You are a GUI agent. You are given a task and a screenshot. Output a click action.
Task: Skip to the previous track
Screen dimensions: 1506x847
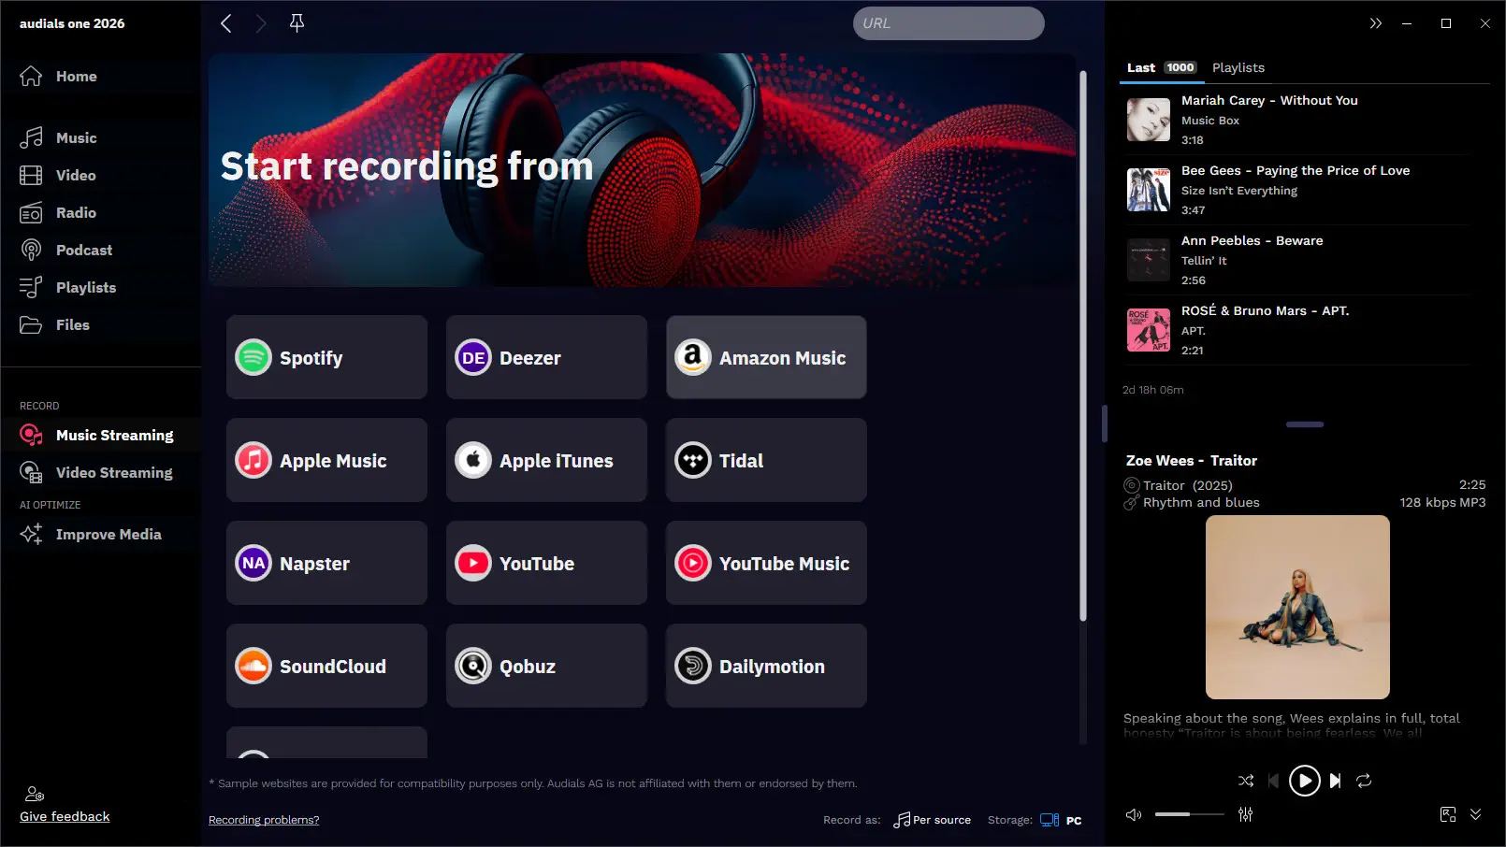(x=1273, y=781)
